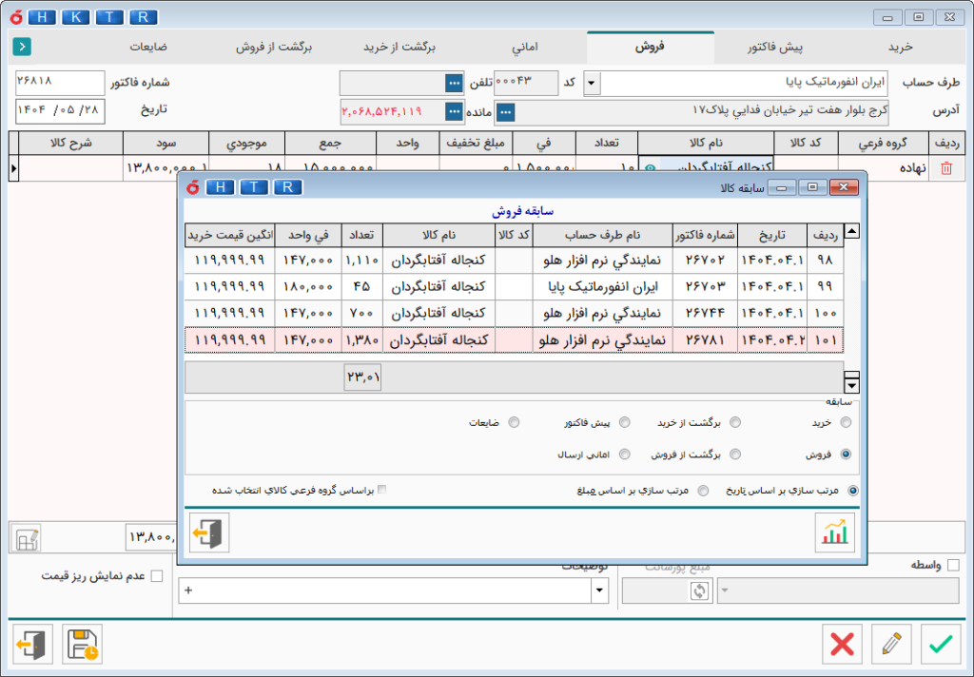Exit the invoice form via bottom door icon
This screenshot has width=974, height=677.
point(32,644)
